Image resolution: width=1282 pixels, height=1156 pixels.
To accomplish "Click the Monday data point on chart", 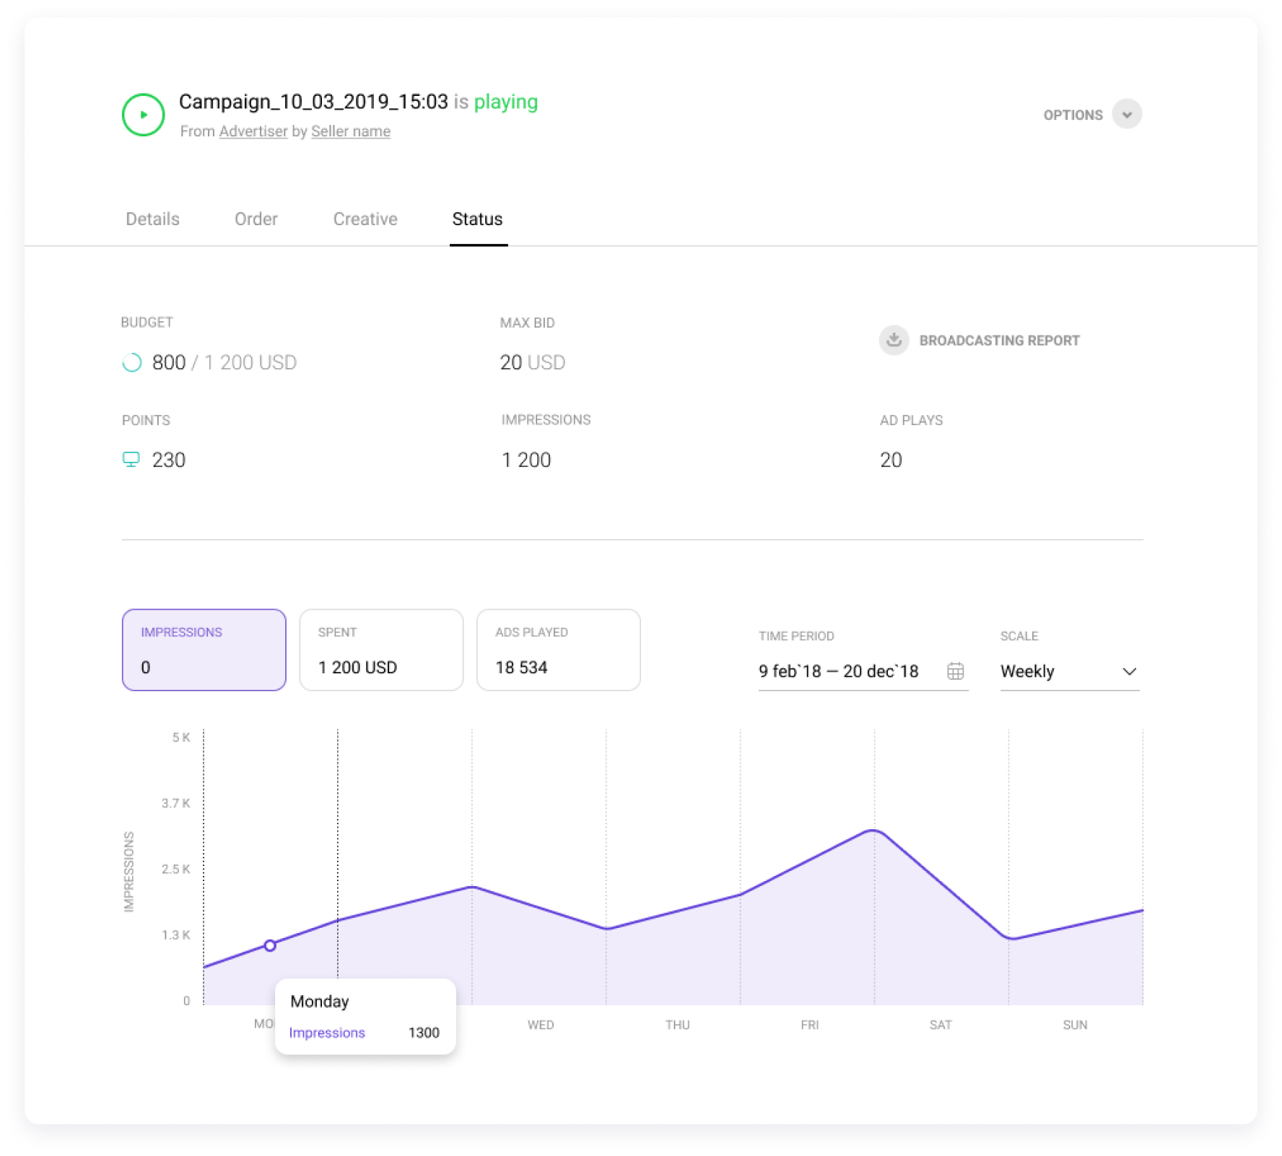I will pos(270,945).
